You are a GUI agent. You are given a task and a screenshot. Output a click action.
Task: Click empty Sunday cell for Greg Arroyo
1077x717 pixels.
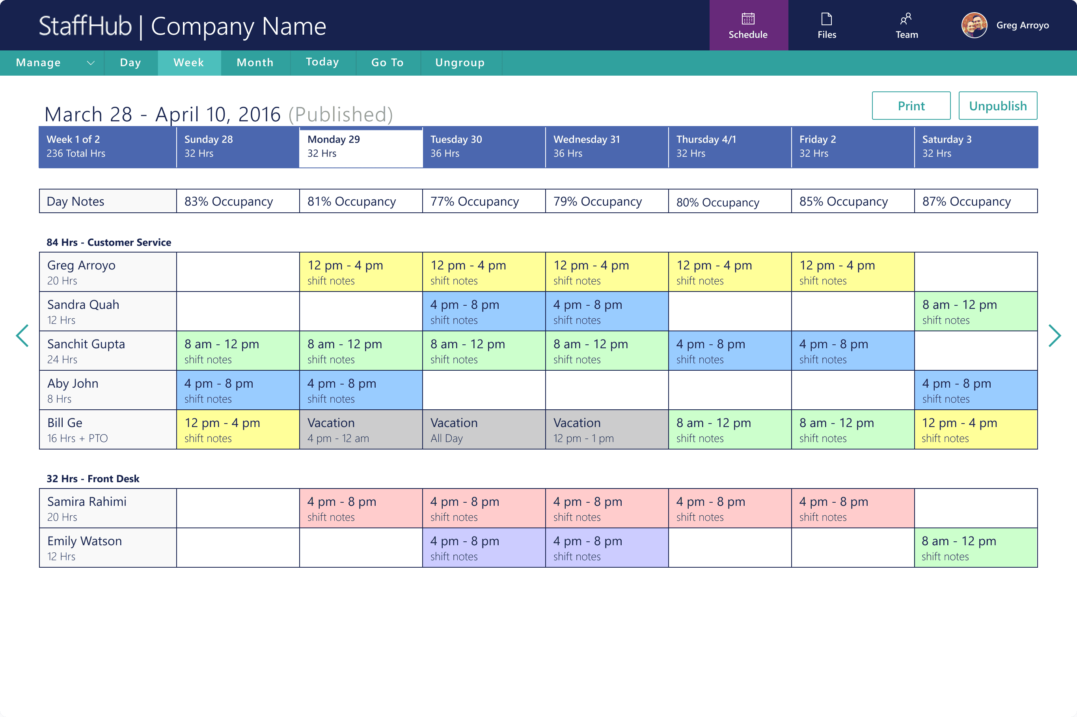(238, 272)
